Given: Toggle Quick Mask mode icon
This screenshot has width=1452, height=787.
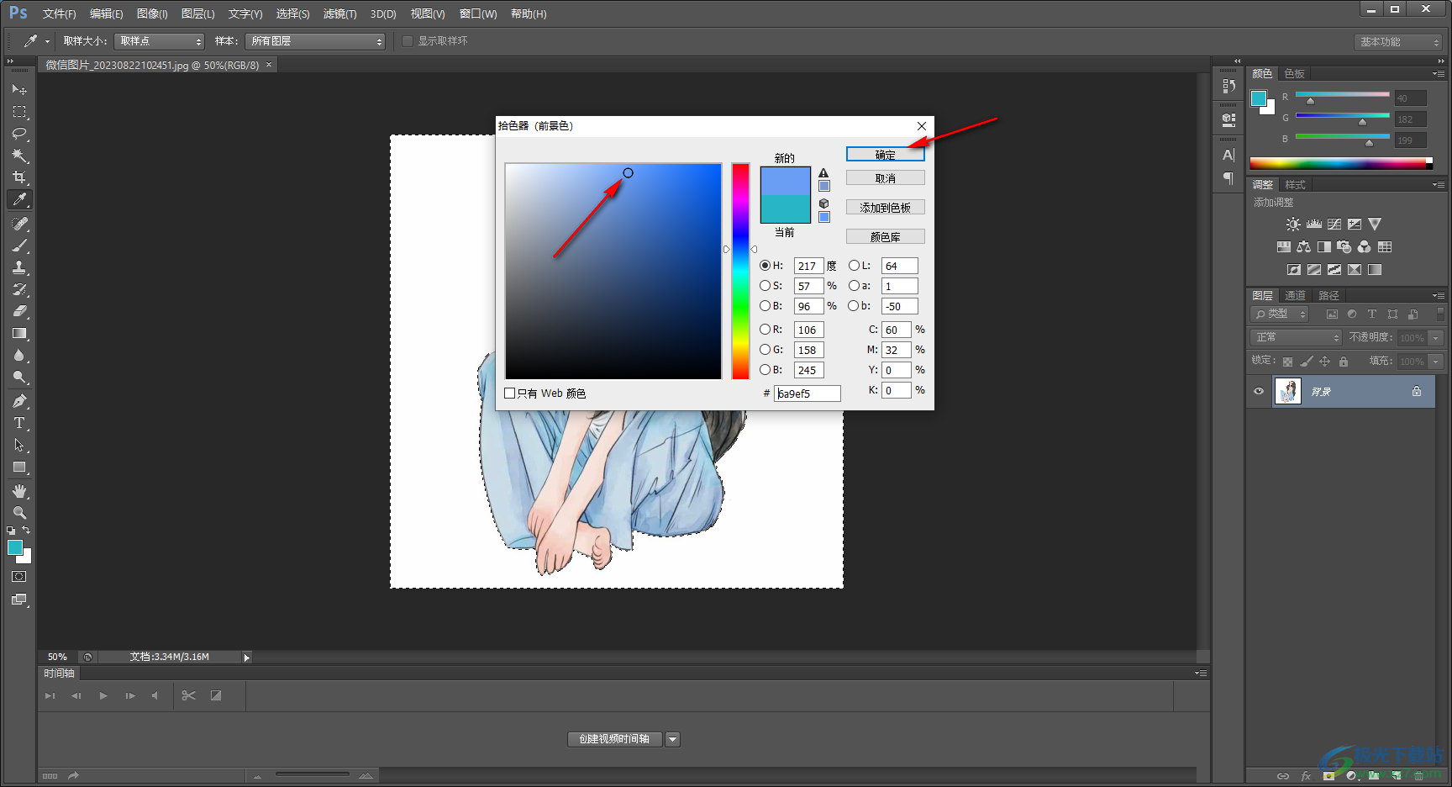Looking at the screenshot, I should [x=19, y=577].
